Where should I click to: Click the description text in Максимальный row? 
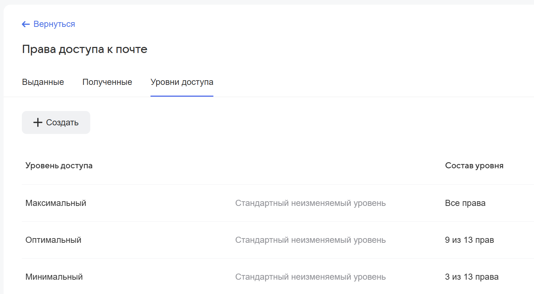point(310,203)
